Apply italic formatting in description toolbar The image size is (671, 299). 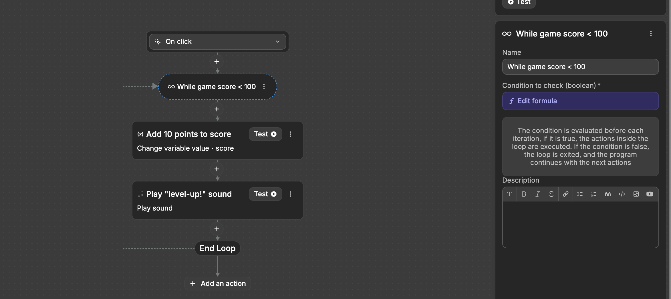[x=537, y=194]
